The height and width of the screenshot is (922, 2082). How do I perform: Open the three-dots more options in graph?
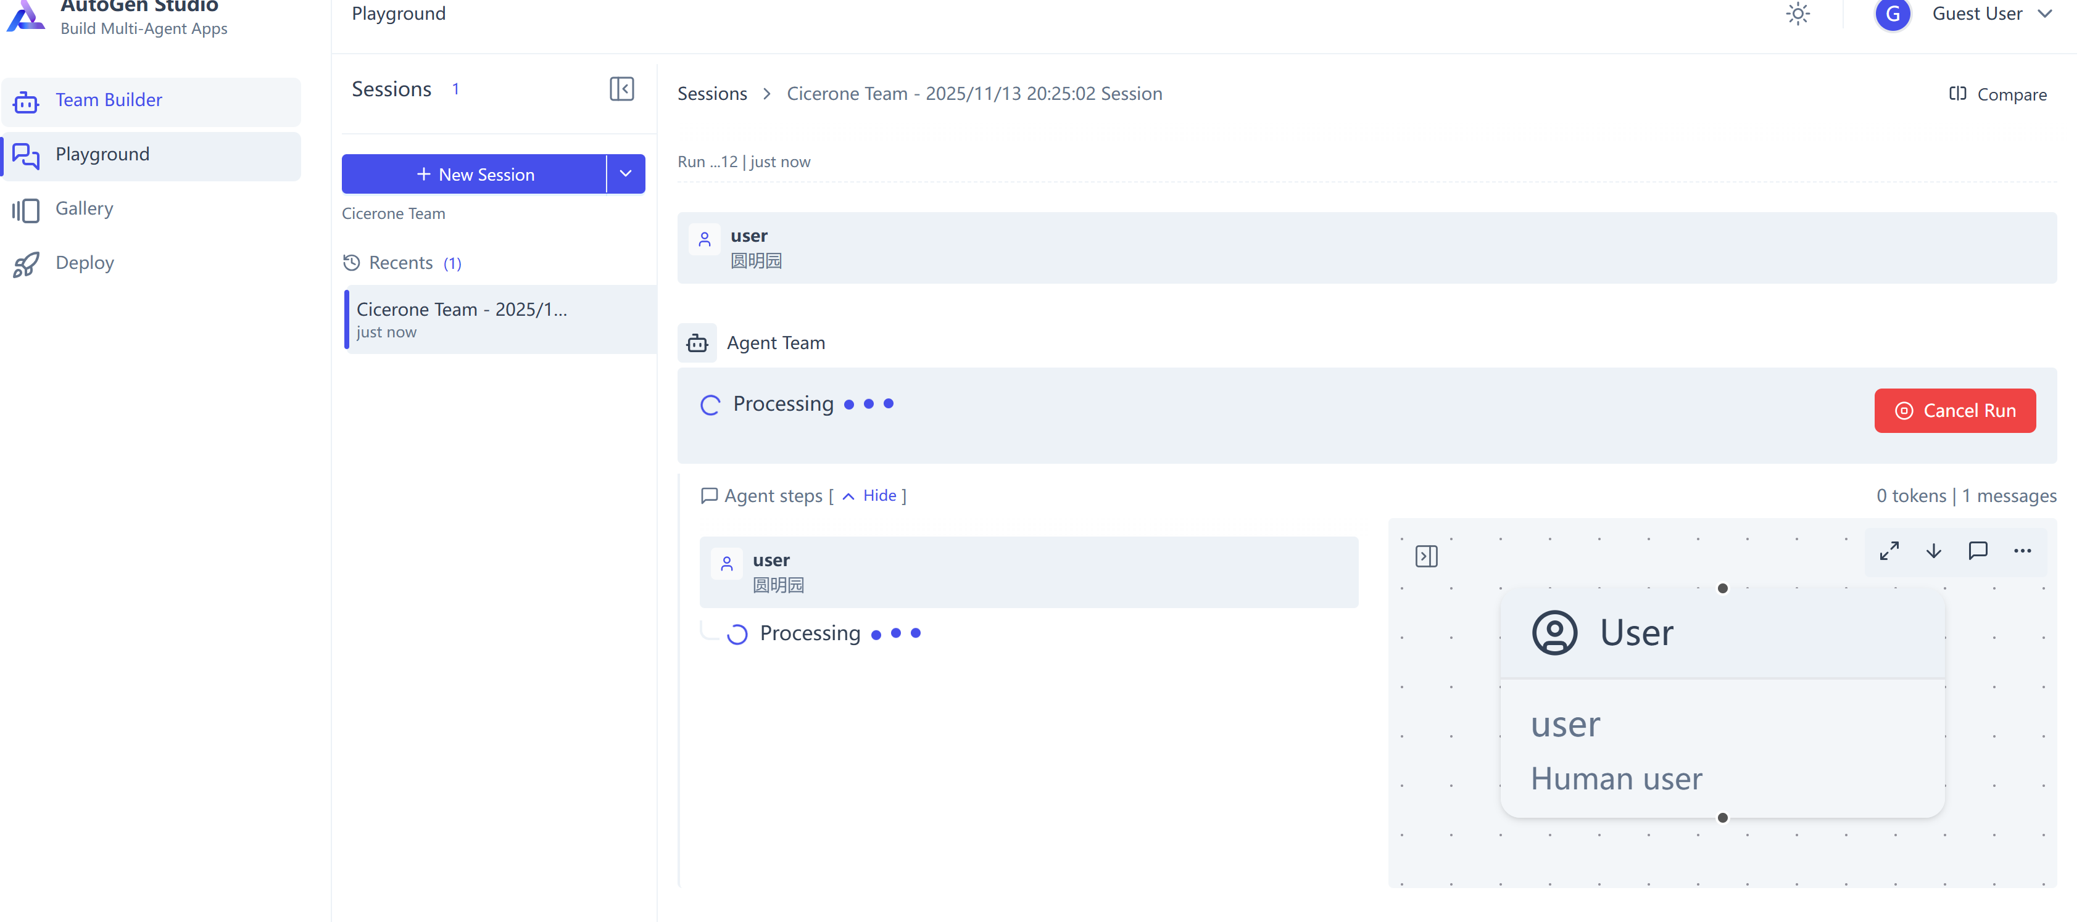tap(2022, 551)
